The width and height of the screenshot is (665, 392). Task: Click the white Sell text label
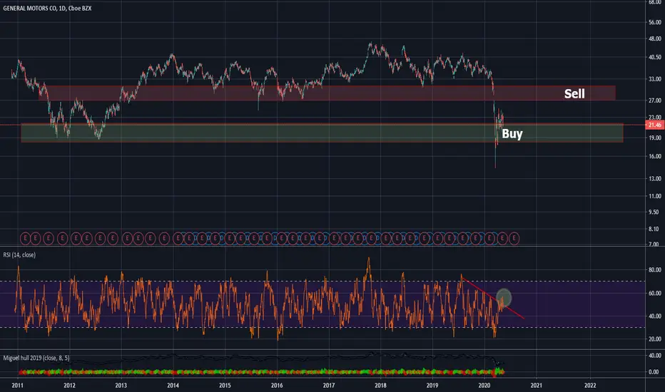tap(574, 93)
